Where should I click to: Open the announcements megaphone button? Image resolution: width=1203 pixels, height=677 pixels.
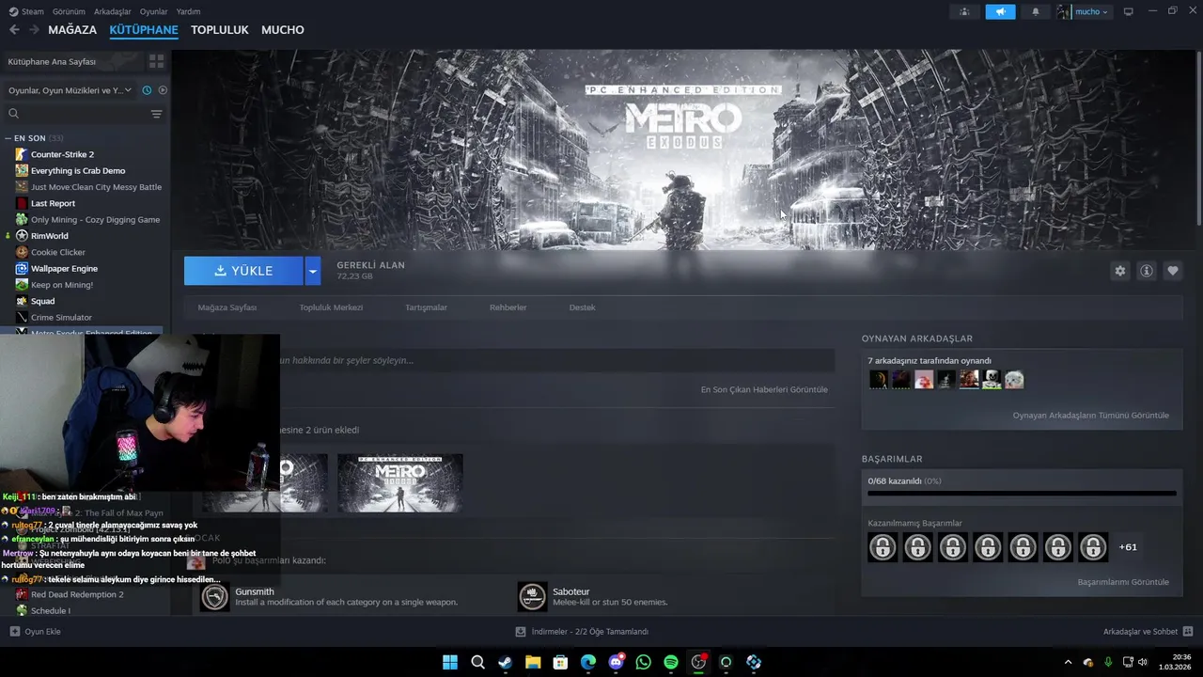click(1000, 11)
